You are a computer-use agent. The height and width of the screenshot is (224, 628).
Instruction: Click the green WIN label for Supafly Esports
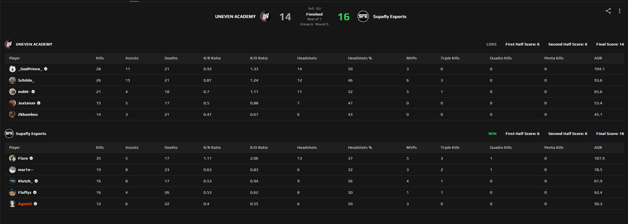pos(492,134)
